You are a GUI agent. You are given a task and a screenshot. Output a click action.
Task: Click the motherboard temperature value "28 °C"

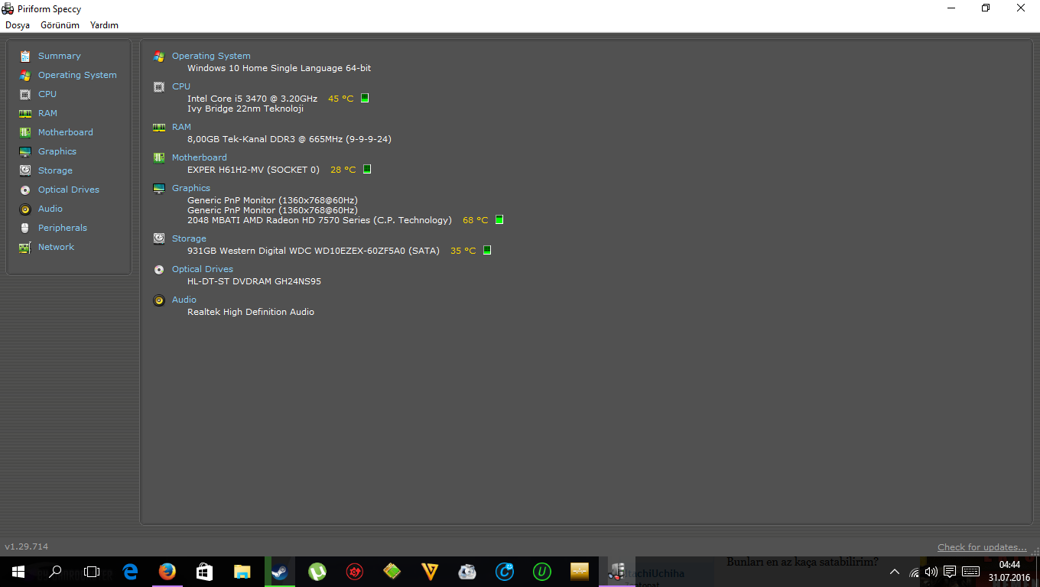click(x=343, y=170)
